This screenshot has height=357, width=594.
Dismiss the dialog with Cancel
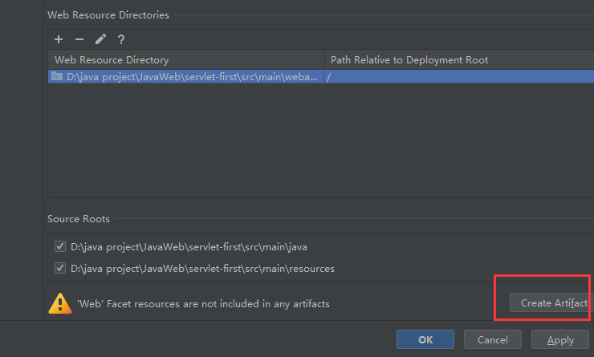coord(492,339)
